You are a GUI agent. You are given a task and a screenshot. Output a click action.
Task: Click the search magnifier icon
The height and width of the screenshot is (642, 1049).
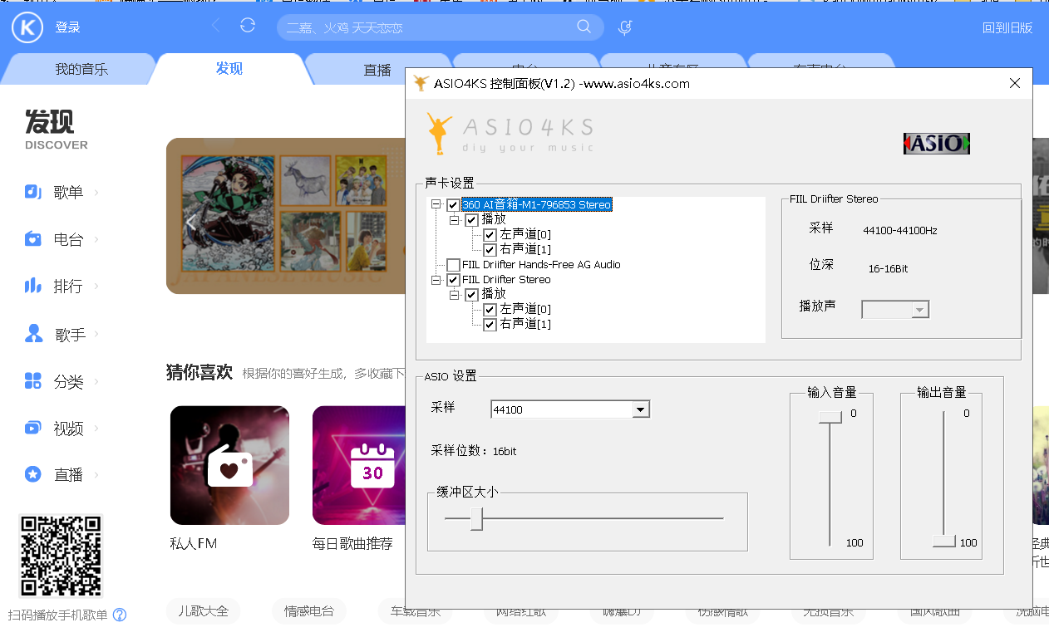[x=584, y=27]
